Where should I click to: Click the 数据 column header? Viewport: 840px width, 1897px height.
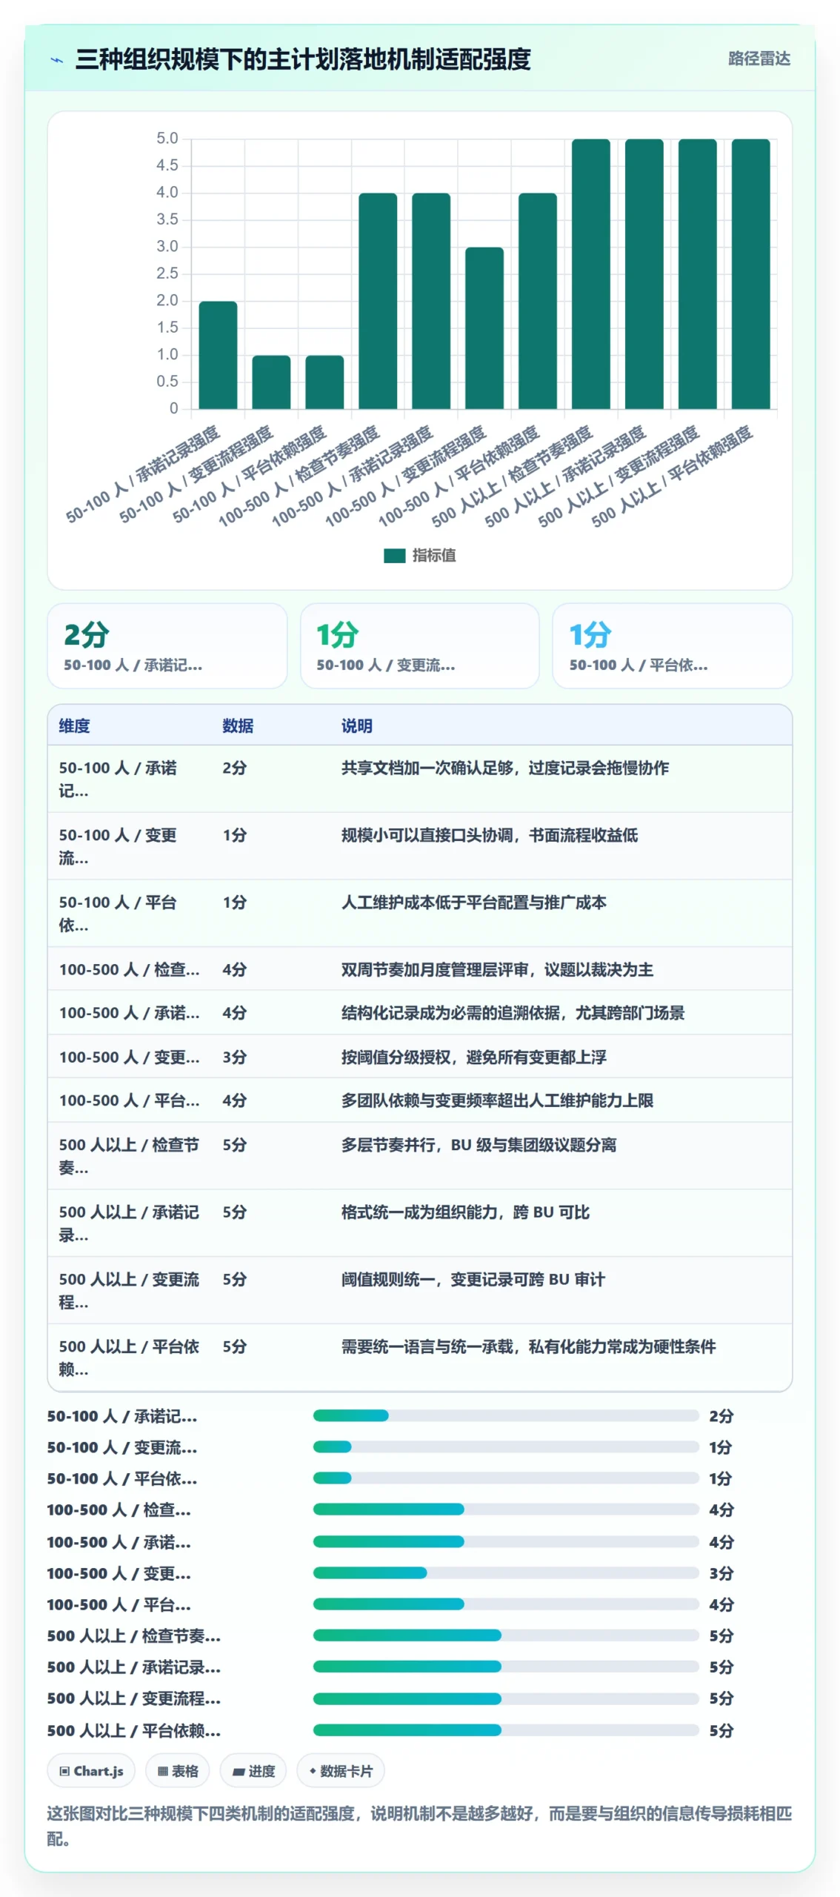point(238,726)
